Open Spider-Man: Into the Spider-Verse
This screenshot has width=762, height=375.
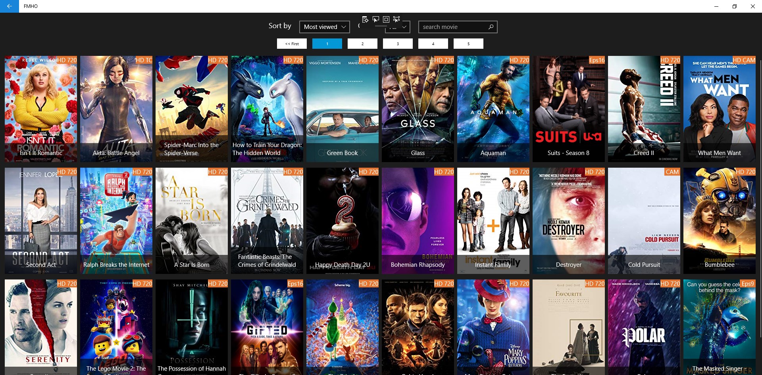point(192,109)
